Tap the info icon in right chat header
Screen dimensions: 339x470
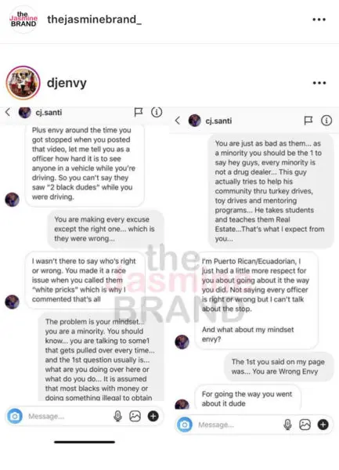tap(326, 121)
